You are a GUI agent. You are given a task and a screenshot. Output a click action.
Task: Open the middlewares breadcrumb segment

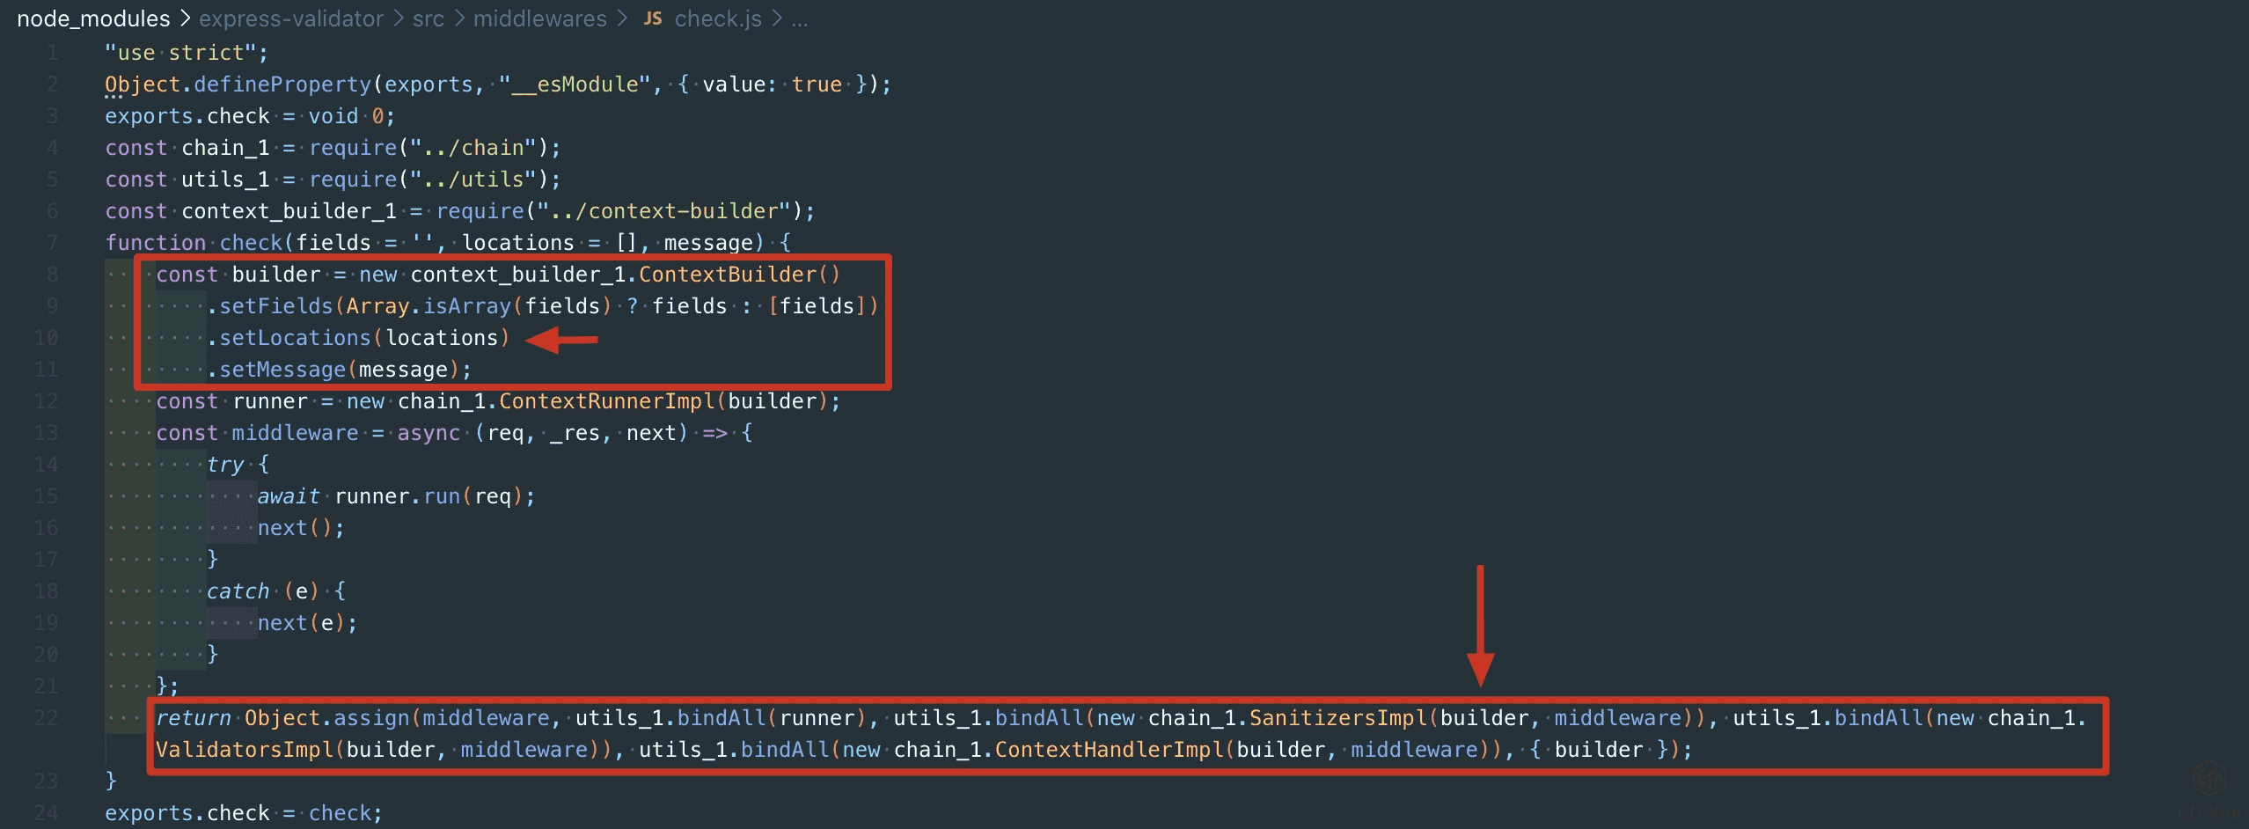[539, 18]
